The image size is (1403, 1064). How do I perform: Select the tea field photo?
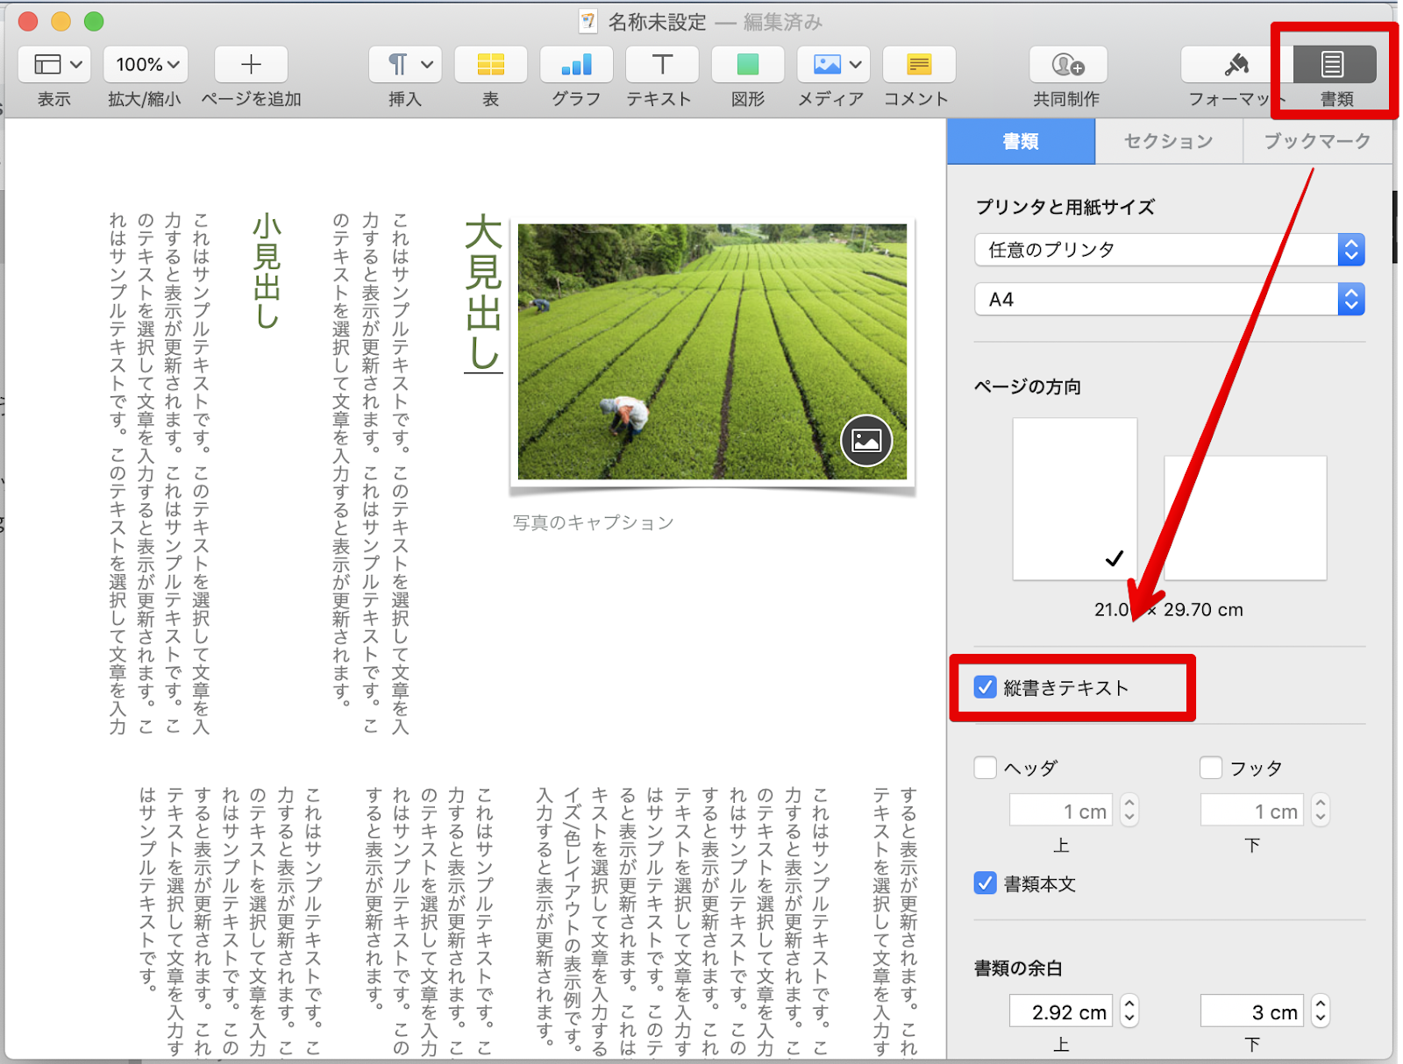tap(712, 351)
